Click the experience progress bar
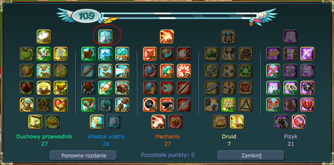The image size is (334, 165). 178,16
